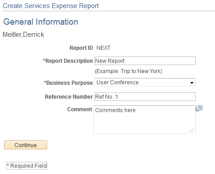The height and width of the screenshot is (174, 215).
Task: Click into the Report Description field
Action: click(145, 61)
